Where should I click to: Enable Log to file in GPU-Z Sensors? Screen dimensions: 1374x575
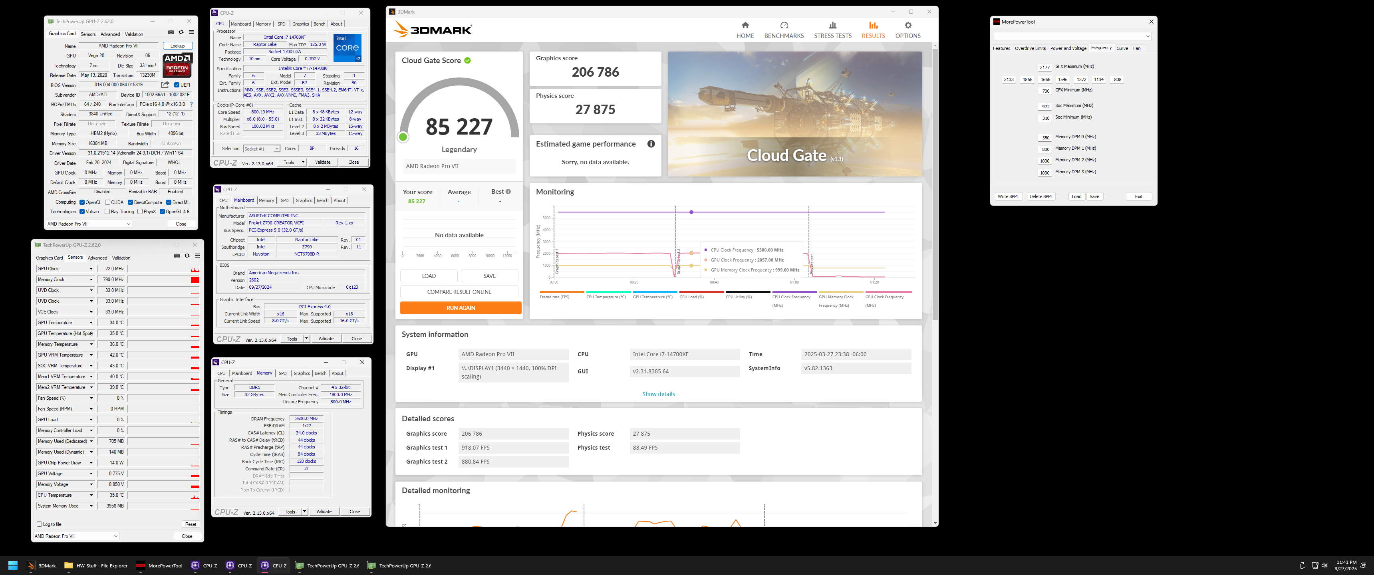click(x=40, y=524)
